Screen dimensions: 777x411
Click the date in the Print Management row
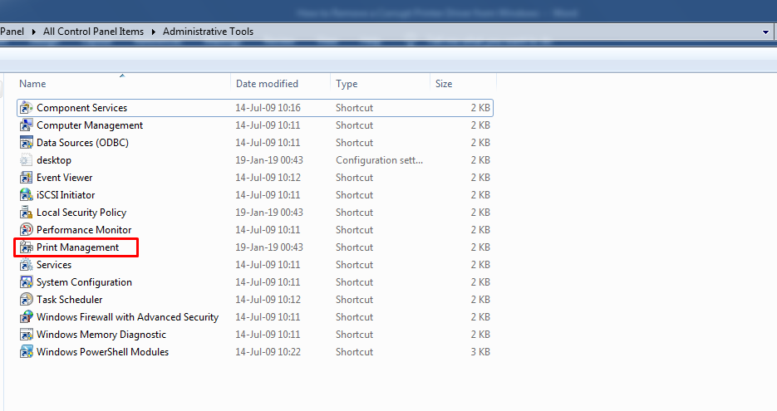269,247
